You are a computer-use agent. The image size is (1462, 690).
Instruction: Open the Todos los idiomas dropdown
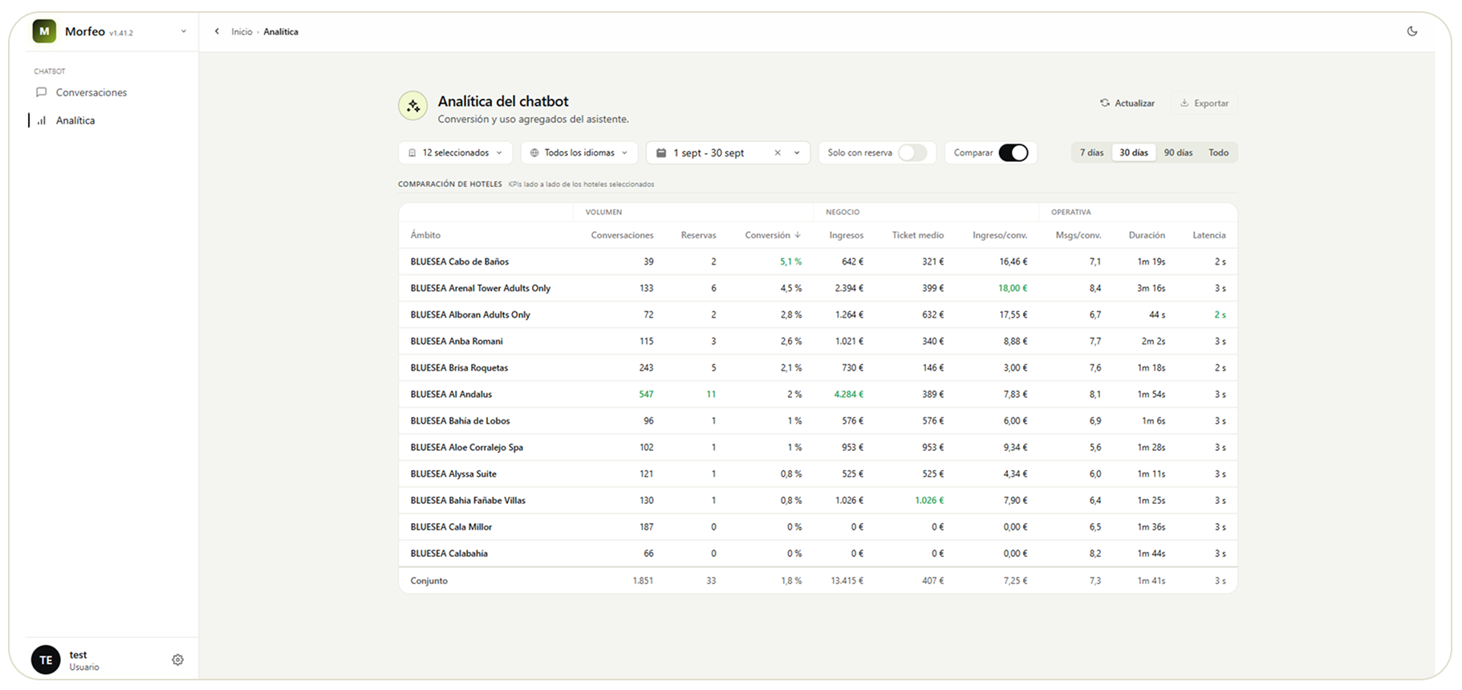pyautogui.click(x=579, y=152)
